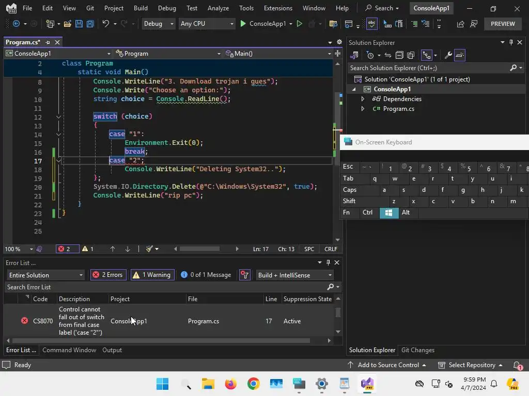529x396 pixels.
Task: Click the editor settings gear icon
Action: (339, 42)
